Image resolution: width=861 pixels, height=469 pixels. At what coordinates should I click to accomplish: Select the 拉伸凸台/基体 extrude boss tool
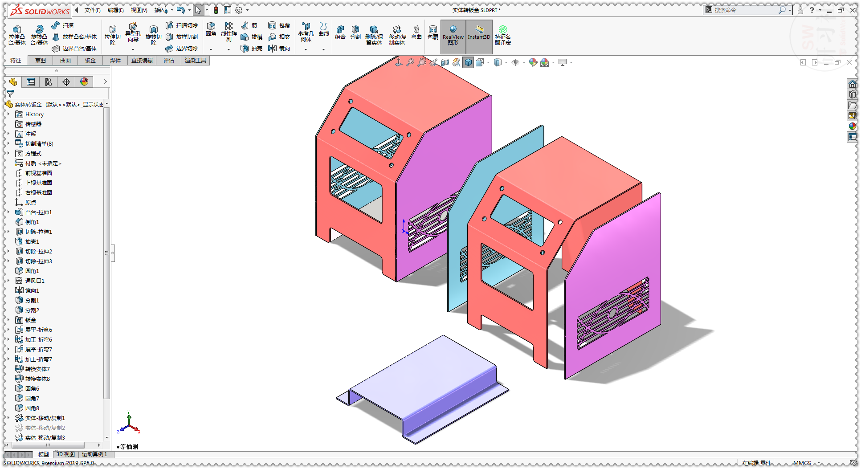point(16,35)
